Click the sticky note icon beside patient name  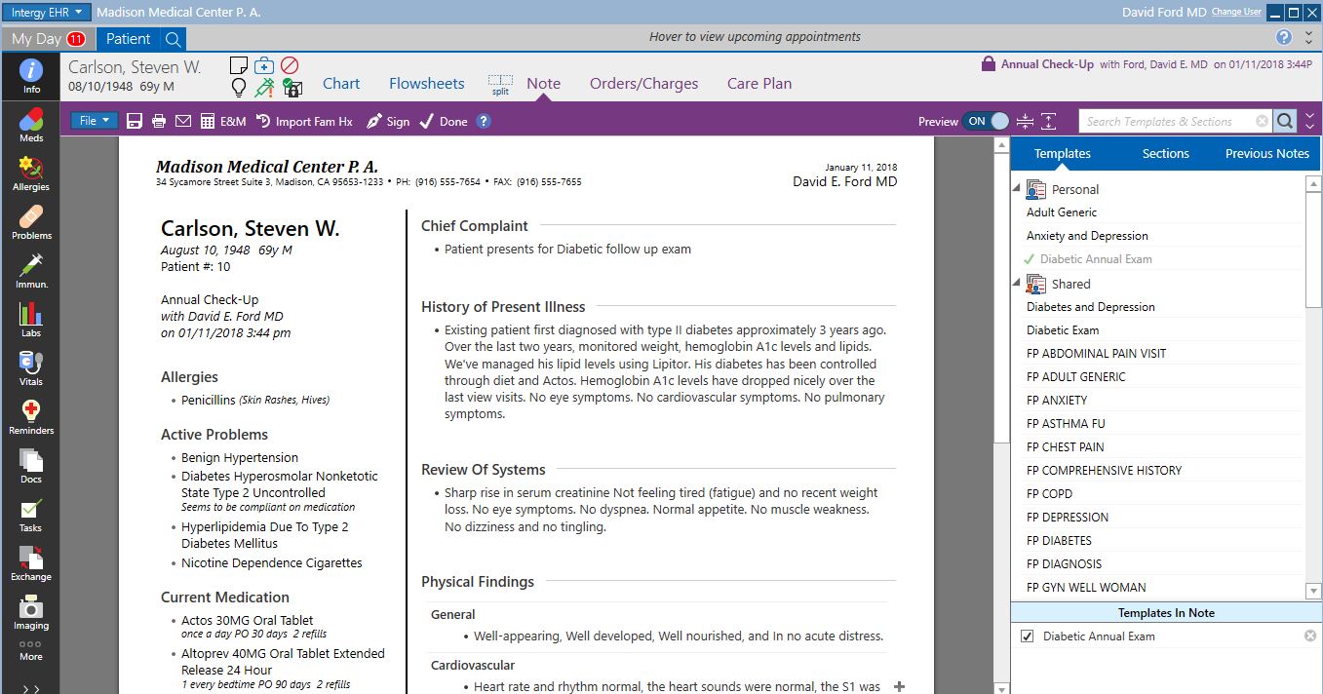tap(238, 66)
